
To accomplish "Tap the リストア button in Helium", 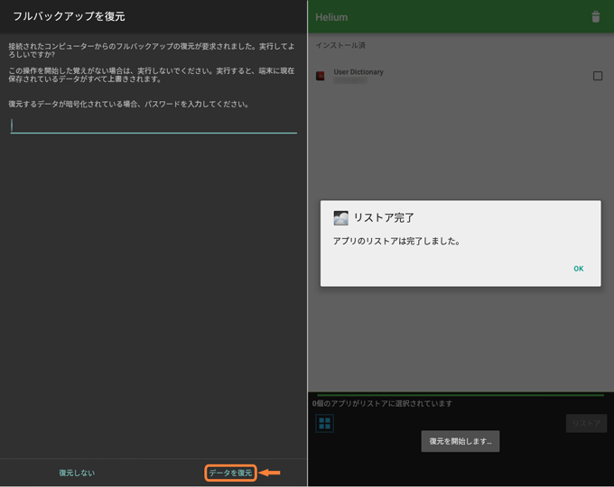I will point(586,423).
